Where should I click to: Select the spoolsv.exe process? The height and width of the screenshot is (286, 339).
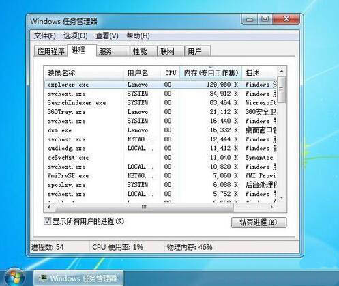[x=160, y=185]
